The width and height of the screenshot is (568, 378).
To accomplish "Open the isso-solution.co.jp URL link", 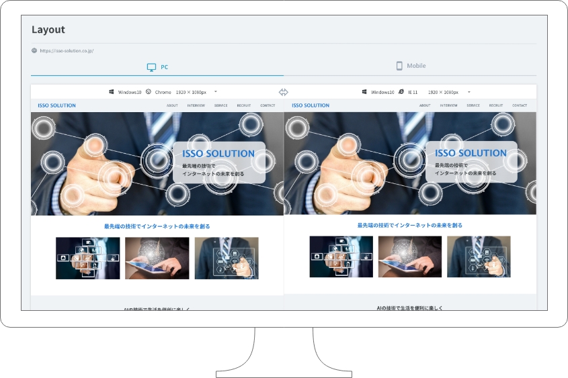I will click(67, 51).
